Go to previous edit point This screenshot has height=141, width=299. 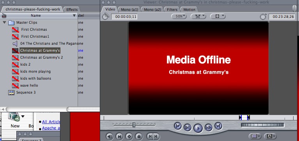(178, 126)
